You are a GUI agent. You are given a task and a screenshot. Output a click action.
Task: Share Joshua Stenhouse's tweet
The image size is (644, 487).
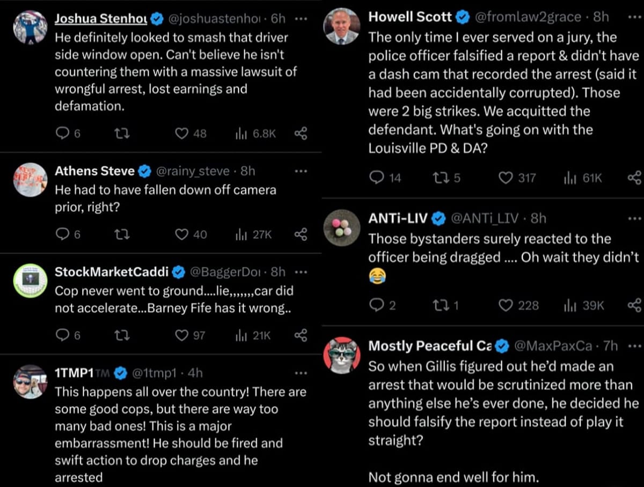click(x=301, y=134)
